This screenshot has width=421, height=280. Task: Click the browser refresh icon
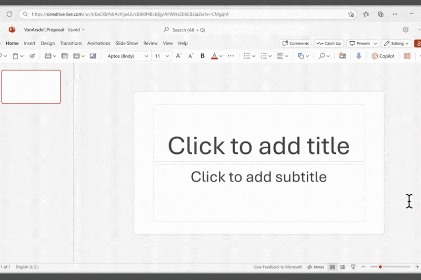[x=9, y=14]
